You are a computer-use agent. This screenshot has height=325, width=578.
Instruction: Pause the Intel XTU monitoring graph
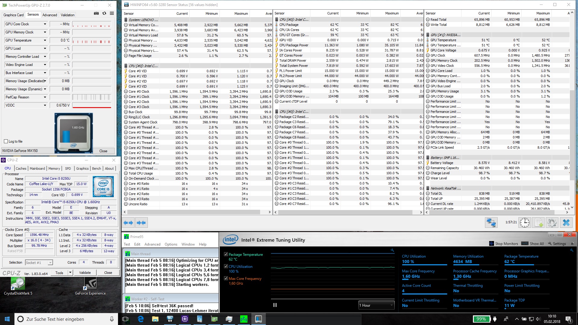point(275,305)
